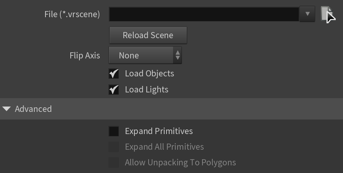The width and height of the screenshot is (343, 173).
Task: Uncheck the Load Objects checkbox
Action: tap(114, 73)
